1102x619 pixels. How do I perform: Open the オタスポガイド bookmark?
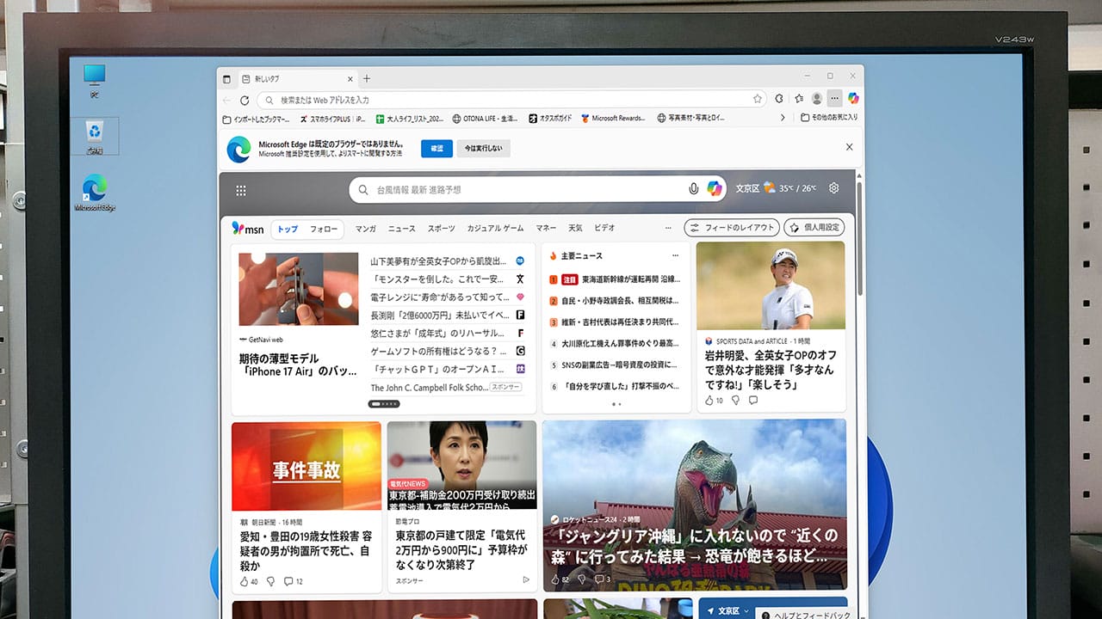click(x=549, y=119)
